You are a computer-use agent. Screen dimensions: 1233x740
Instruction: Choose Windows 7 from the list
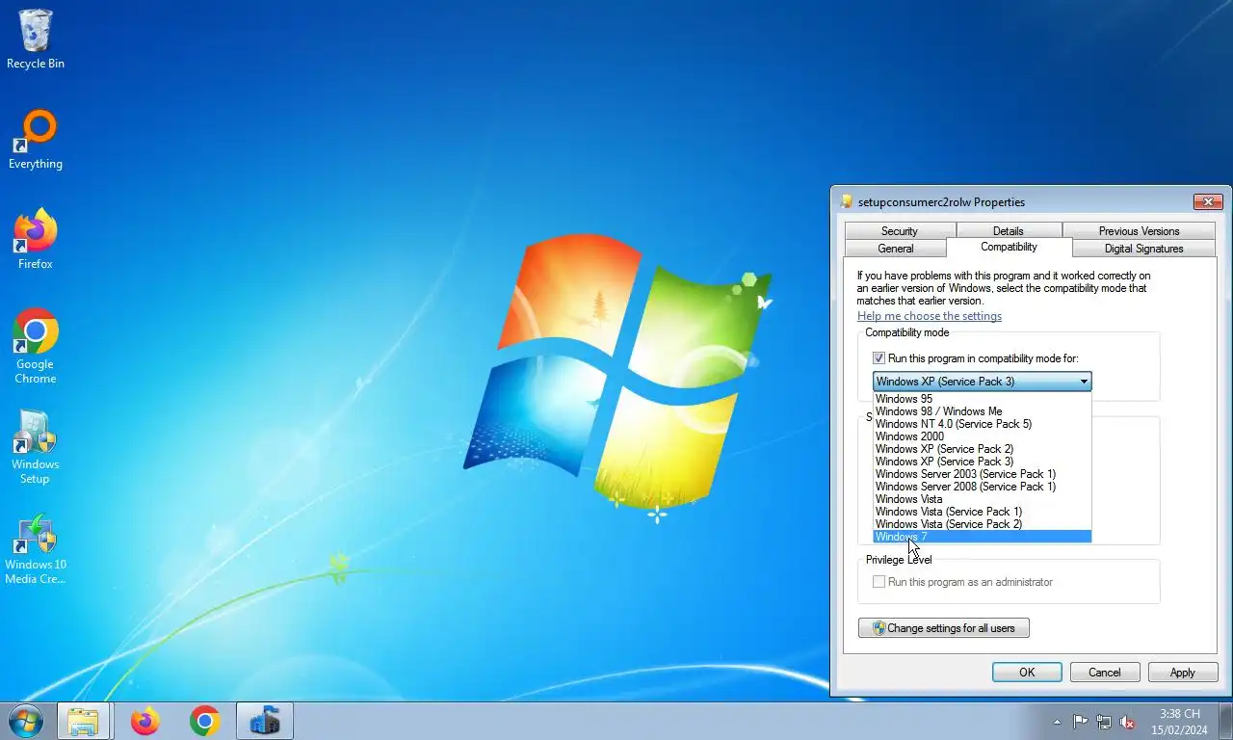point(982,537)
